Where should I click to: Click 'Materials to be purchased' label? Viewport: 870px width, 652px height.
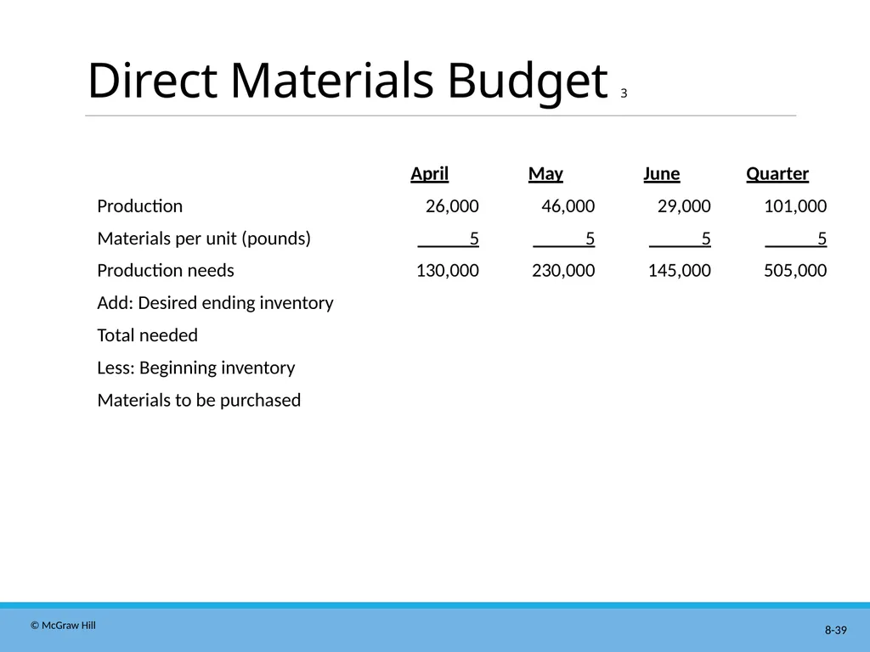(x=199, y=401)
